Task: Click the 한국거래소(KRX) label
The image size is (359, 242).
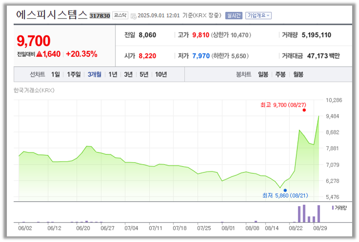Action: click(34, 90)
